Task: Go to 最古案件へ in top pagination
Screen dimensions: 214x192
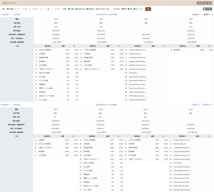Action: 6,15
